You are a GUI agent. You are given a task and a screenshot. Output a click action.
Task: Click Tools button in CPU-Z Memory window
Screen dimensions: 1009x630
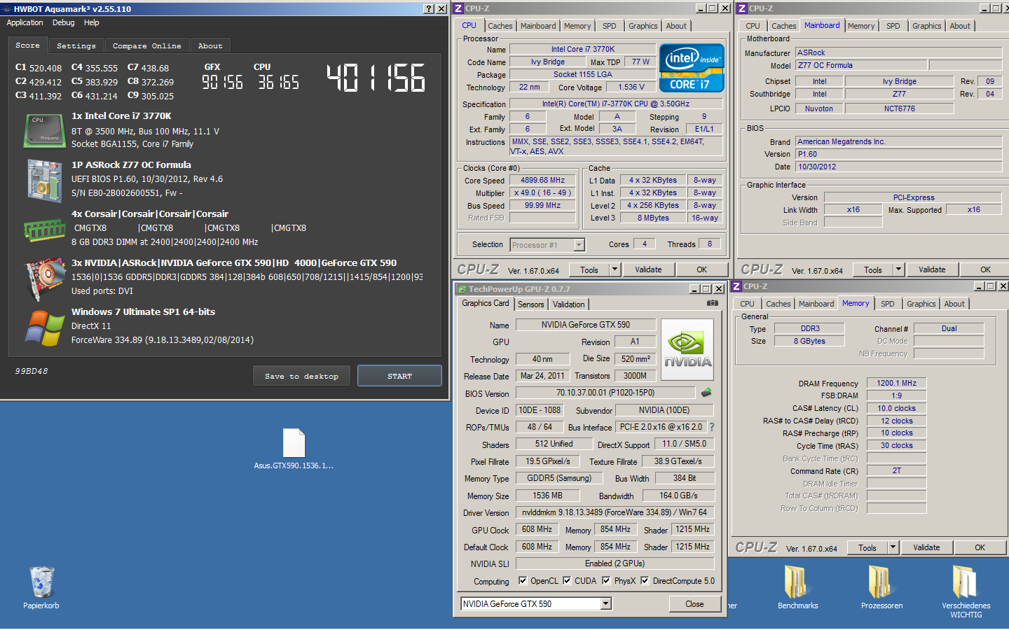pyautogui.click(x=867, y=547)
